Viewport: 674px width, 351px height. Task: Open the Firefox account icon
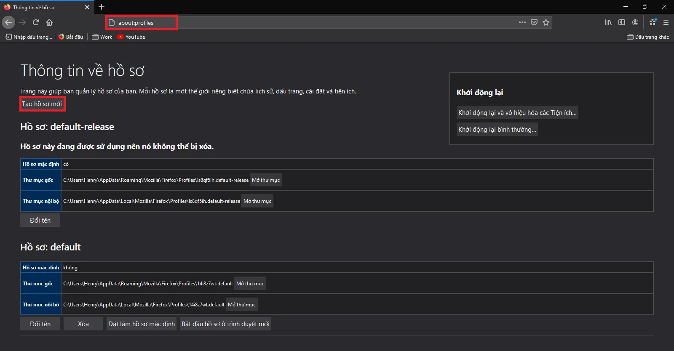point(635,22)
